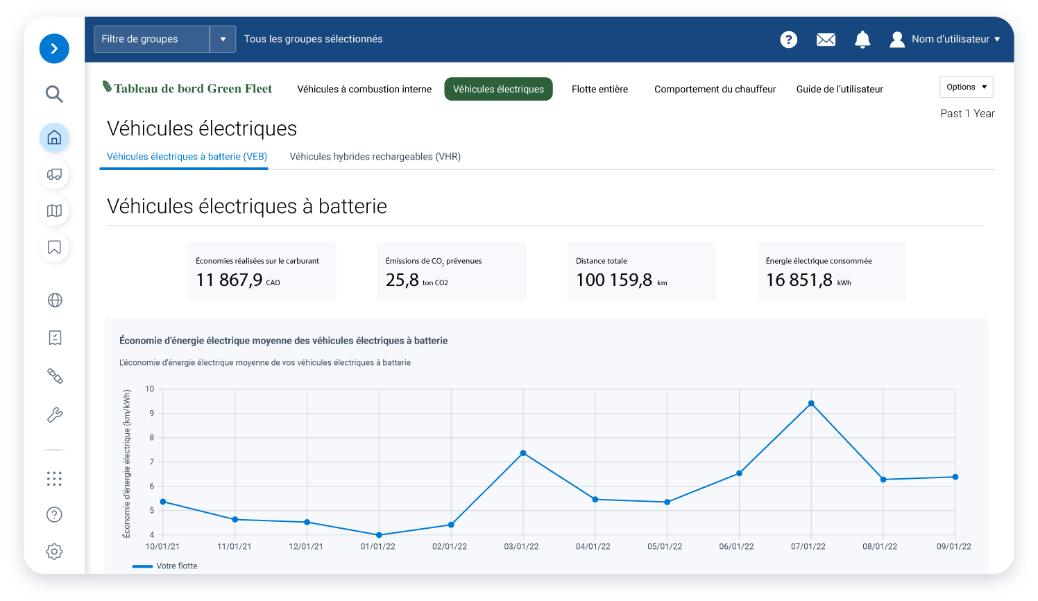Image resolution: width=1038 pixels, height=601 pixels.
Task: Click the bookmark icon in sidebar
Action: pos(54,247)
